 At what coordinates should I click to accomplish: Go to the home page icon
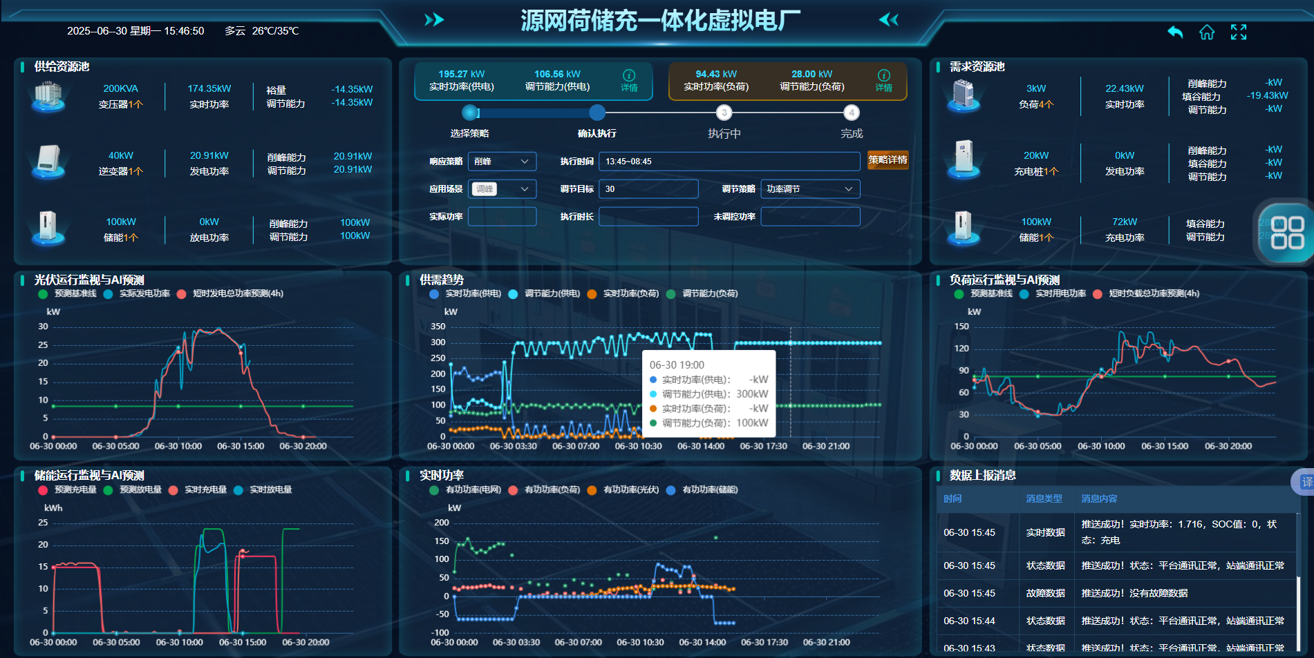pyautogui.click(x=1207, y=32)
